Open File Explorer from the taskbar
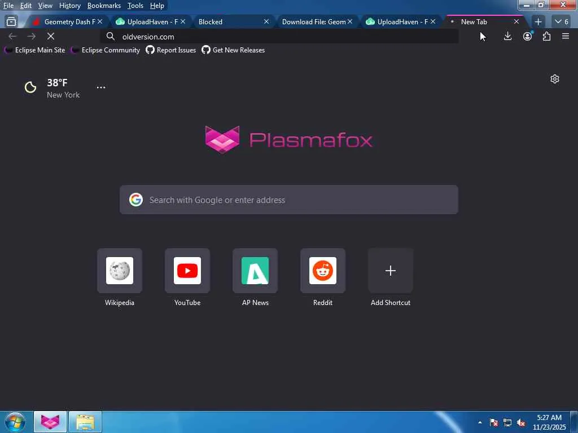This screenshot has height=433, width=578. pyautogui.click(x=85, y=422)
